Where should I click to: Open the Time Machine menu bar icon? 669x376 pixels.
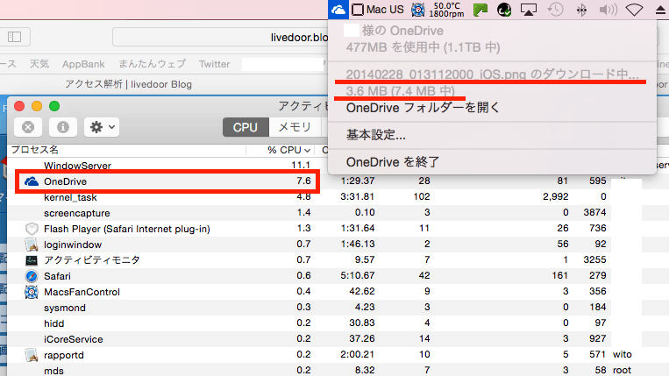(555, 10)
